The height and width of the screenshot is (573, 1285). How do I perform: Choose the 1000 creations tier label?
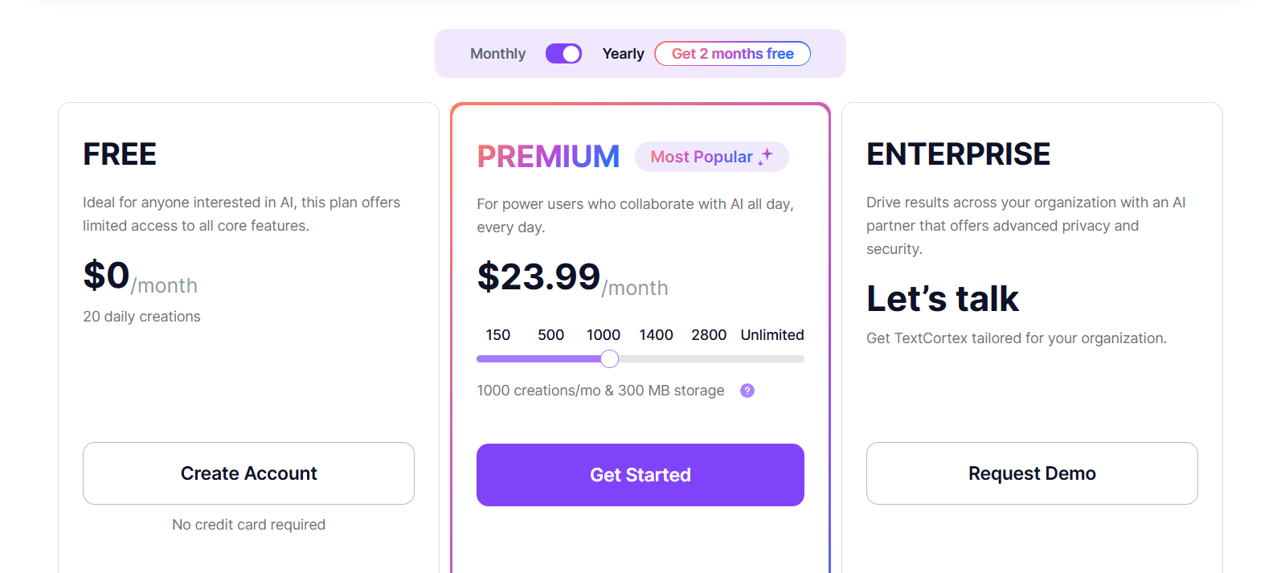pos(603,335)
